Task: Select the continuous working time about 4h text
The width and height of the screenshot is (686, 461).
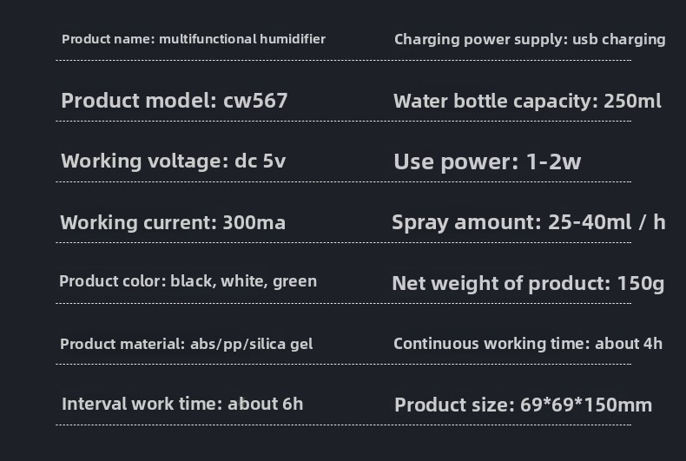Action: coord(527,344)
